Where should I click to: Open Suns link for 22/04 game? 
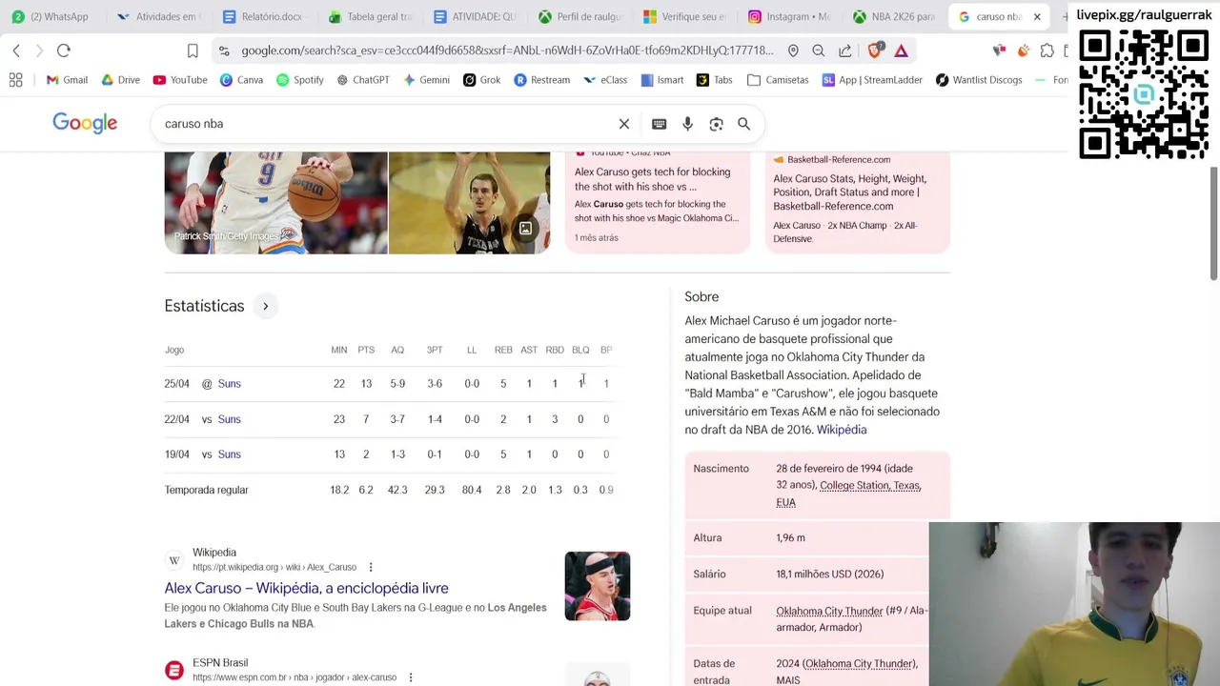[229, 419]
